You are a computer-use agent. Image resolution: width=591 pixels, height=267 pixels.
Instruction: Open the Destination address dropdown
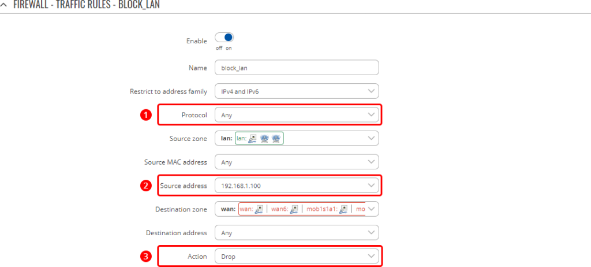point(297,233)
